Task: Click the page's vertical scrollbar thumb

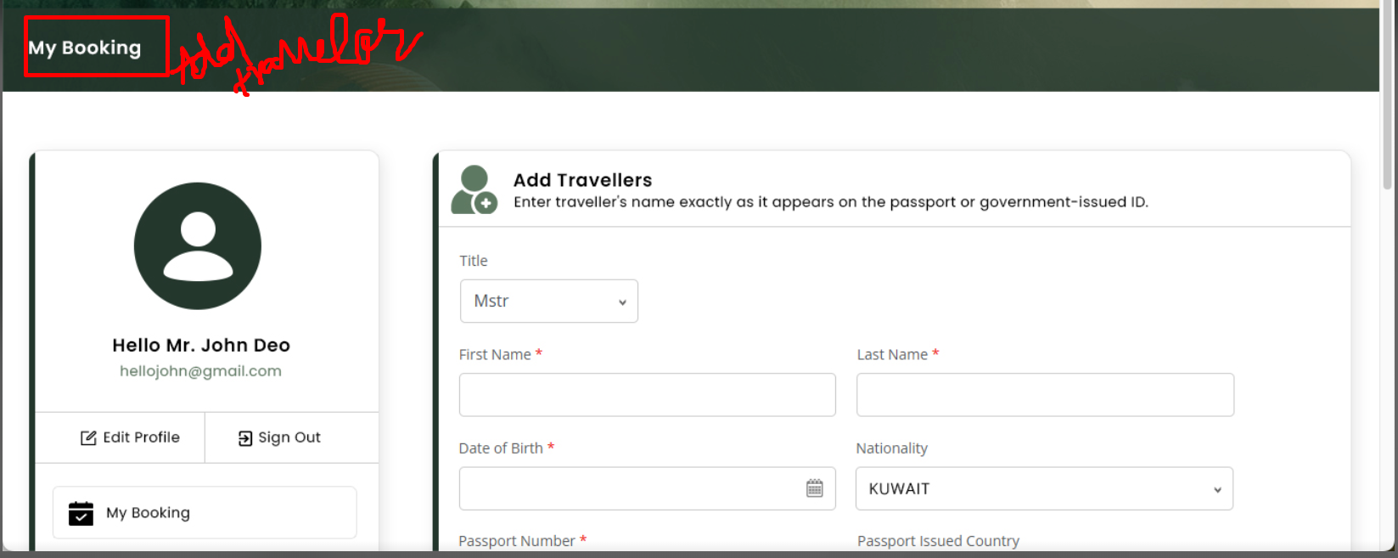Action: [x=1388, y=93]
